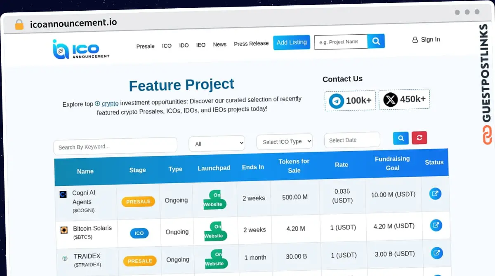Click the crypto hyperlink in the description
Image resolution: width=495 pixels, height=276 pixels.
(x=110, y=103)
